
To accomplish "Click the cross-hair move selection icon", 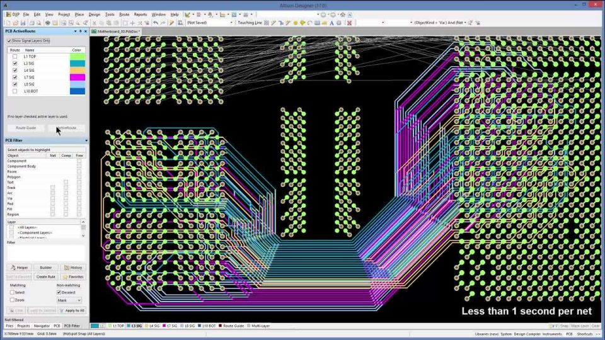I will coord(132,23).
